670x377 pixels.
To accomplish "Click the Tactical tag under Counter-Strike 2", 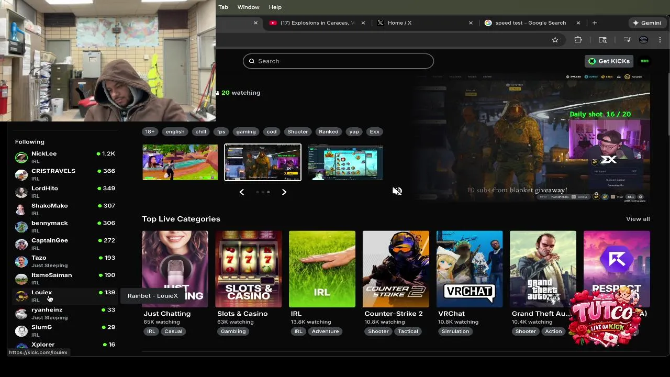I will (408, 331).
